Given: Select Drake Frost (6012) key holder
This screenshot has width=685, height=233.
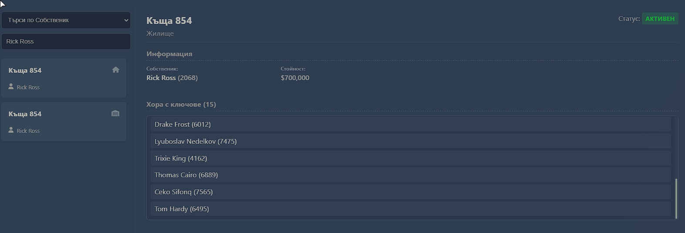Looking at the screenshot, I should click(x=410, y=125).
